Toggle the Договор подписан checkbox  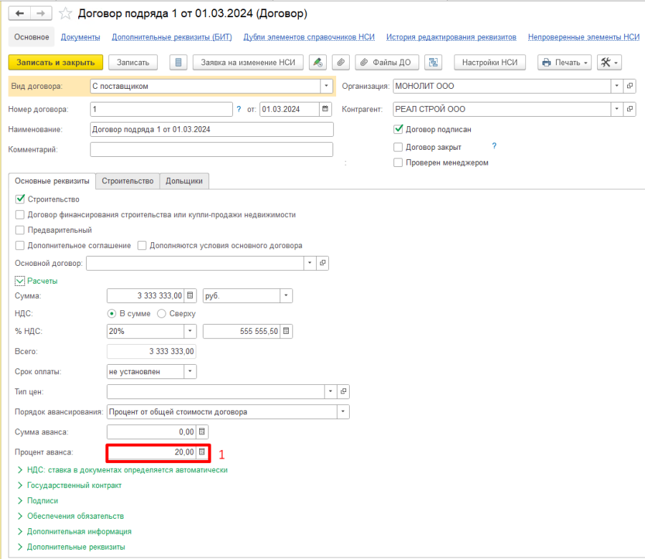(x=398, y=129)
